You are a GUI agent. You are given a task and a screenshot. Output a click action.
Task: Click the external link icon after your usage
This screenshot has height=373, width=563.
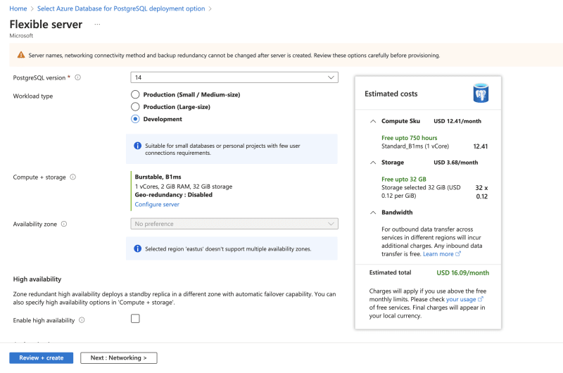tap(481, 299)
